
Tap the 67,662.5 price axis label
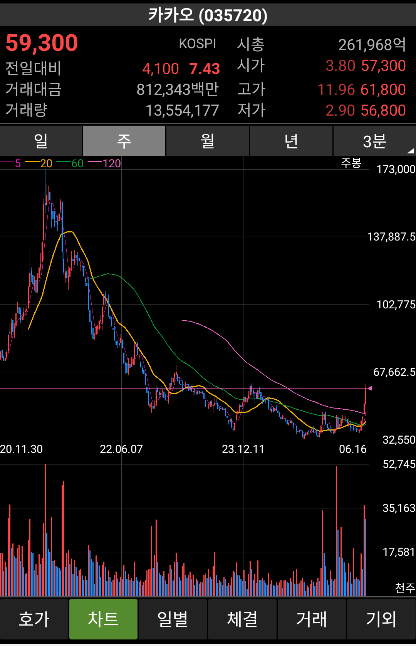(394, 372)
